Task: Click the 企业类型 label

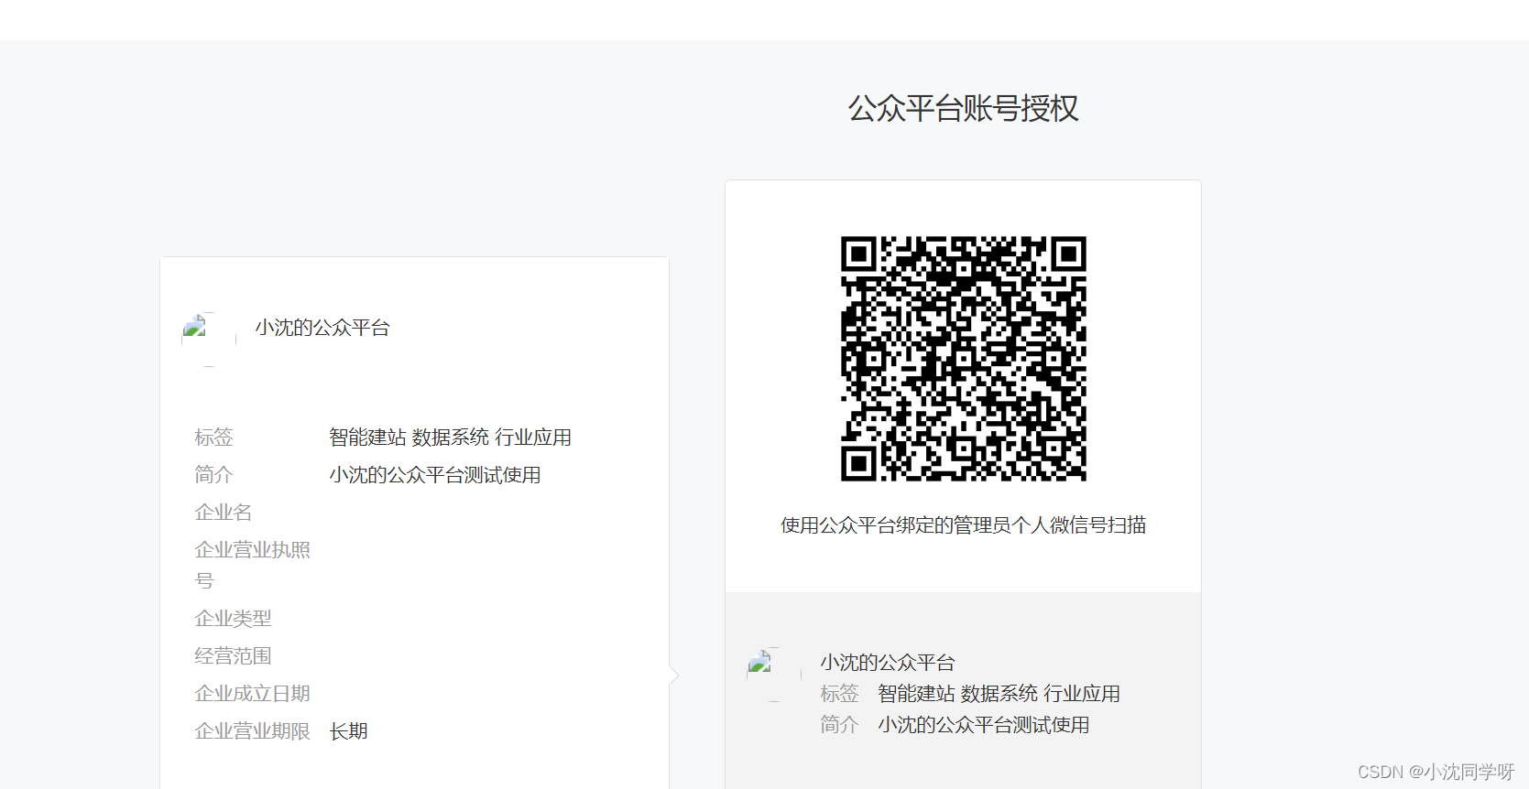Action: pos(233,619)
